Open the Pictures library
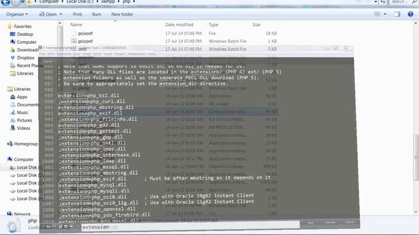The image size is (419, 235). 24,120
